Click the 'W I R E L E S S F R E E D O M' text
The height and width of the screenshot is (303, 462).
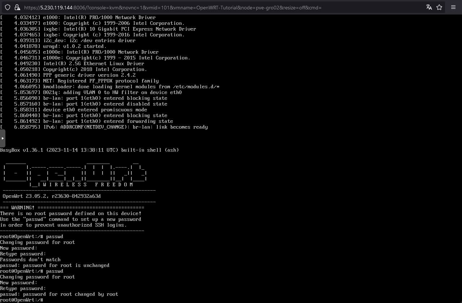[x=88, y=184]
